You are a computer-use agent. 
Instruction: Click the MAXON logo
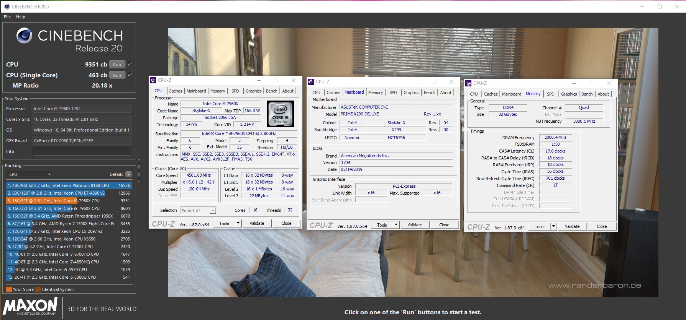pos(30,306)
